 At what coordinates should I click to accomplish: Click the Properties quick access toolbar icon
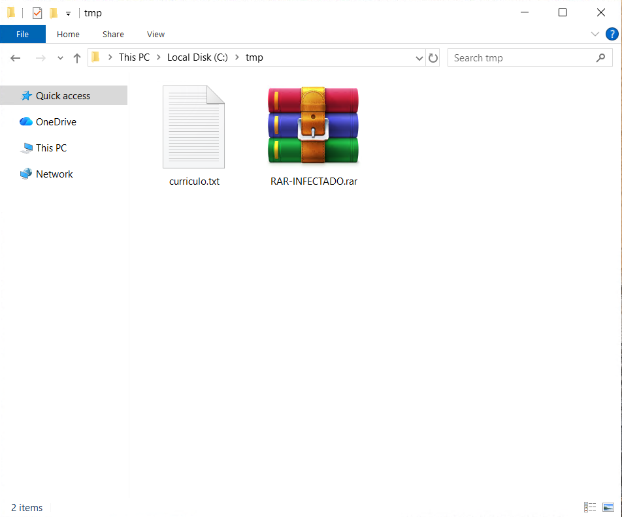[37, 13]
